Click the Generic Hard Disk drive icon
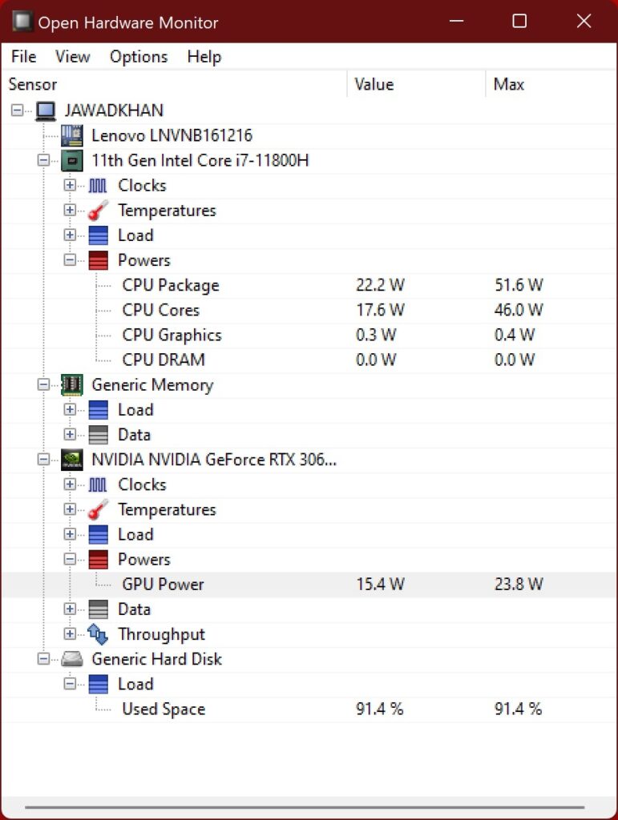Screen dimensions: 618x820 point(71,659)
